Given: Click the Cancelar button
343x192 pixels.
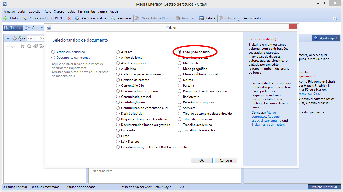Looking at the screenshot, I should (x=226, y=160).
